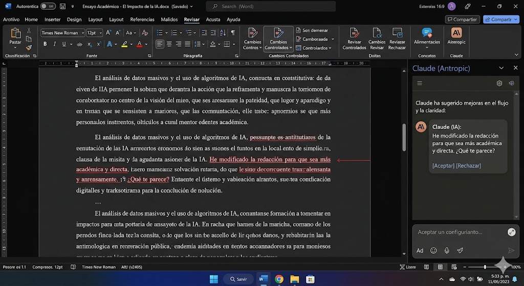Click the [Aceptar] link in Claude message
This screenshot has height=286, width=524.
point(443,166)
